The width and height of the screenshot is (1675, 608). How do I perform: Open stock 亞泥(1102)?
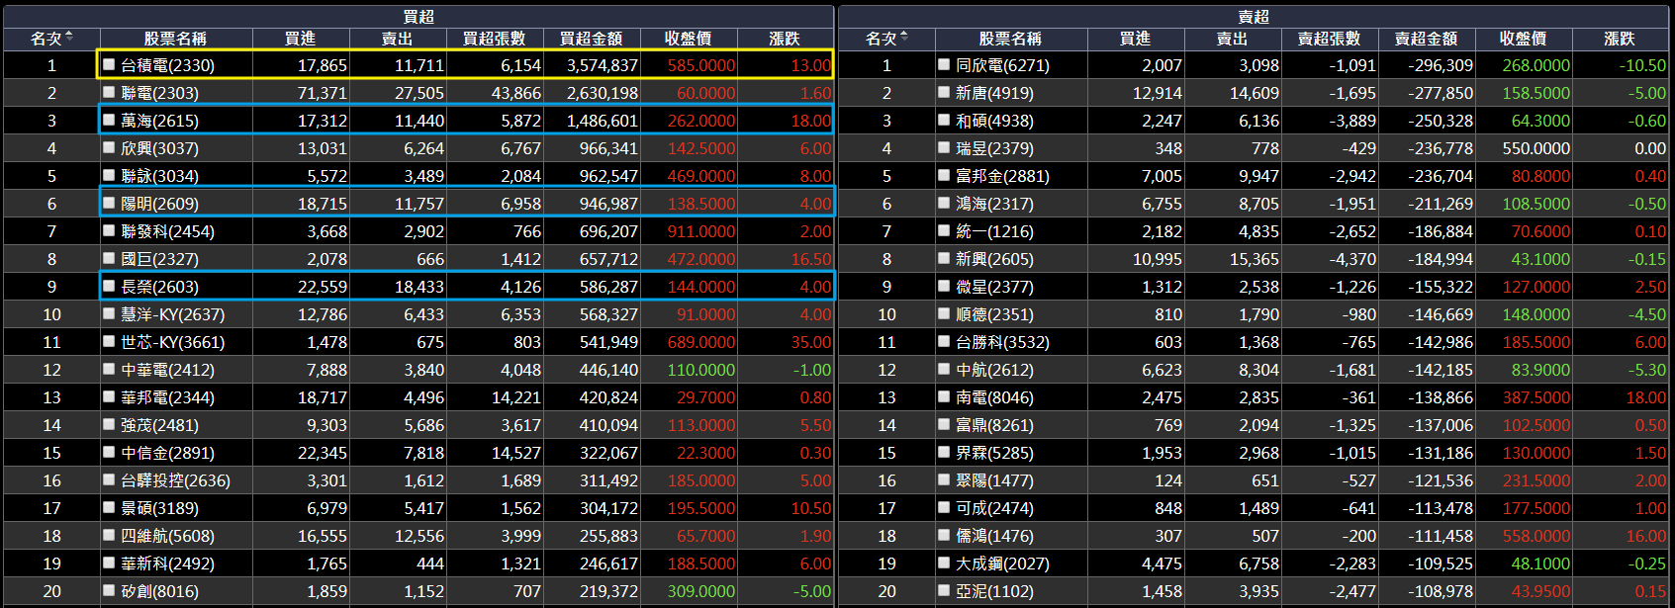(x=994, y=591)
